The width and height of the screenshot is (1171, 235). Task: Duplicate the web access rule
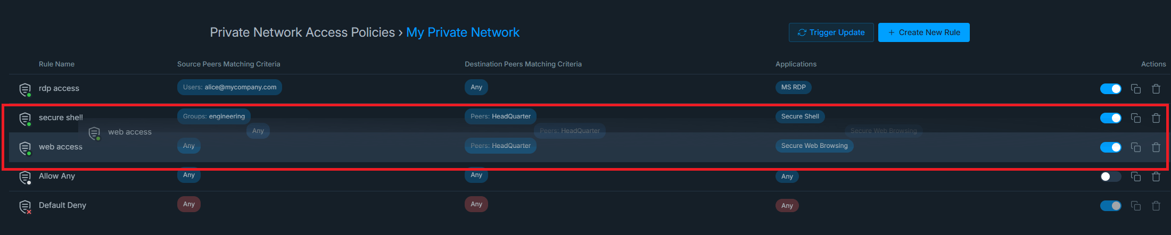[x=1135, y=147]
